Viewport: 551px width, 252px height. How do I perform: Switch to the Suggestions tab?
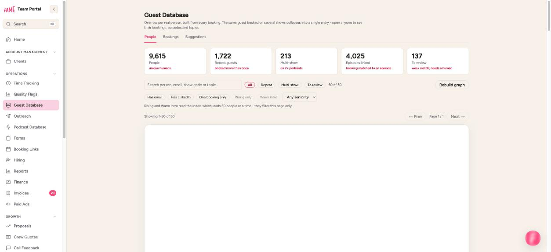(x=196, y=37)
